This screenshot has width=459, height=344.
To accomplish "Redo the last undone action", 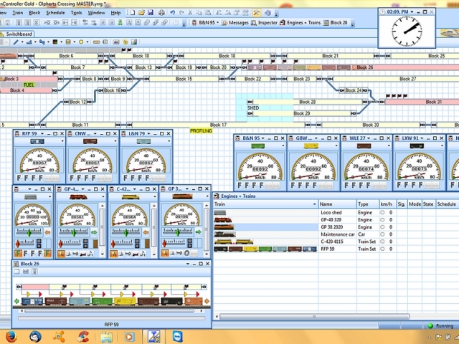I will click(x=181, y=13).
